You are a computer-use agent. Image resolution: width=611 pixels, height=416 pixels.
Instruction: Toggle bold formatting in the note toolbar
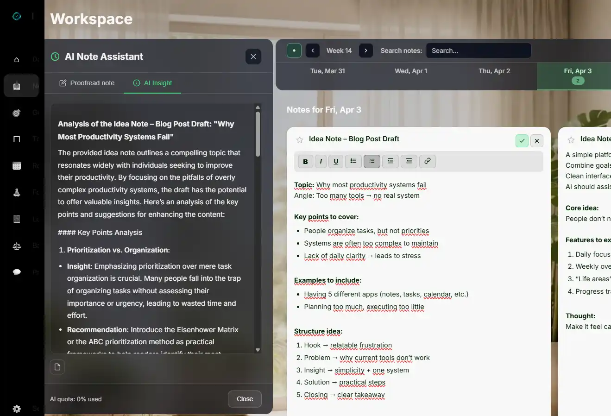(305, 161)
